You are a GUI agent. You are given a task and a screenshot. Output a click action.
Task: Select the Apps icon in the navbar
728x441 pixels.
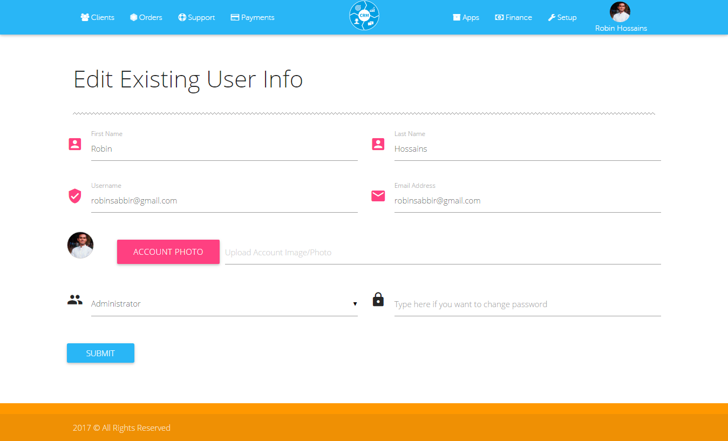[x=456, y=17]
